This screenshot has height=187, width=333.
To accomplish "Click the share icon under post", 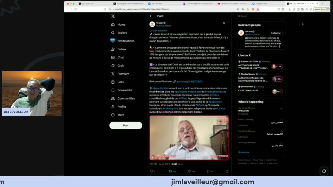I will (227, 171).
